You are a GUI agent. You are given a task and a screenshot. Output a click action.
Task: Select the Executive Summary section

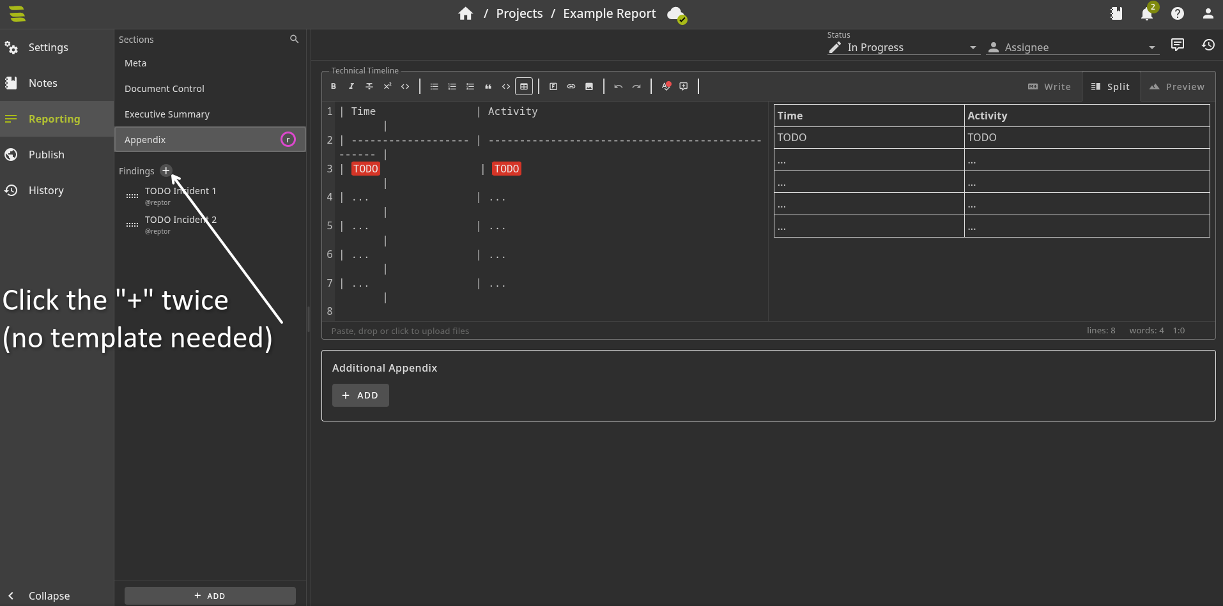[x=210, y=114]
